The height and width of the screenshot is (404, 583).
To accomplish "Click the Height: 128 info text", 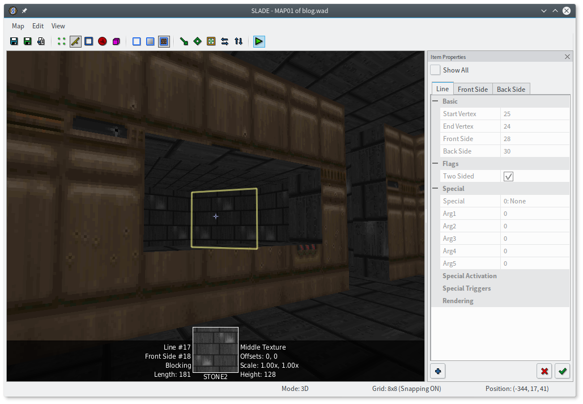I will (x=258, y=375).
